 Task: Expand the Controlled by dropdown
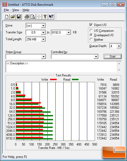tap(96, 56)
